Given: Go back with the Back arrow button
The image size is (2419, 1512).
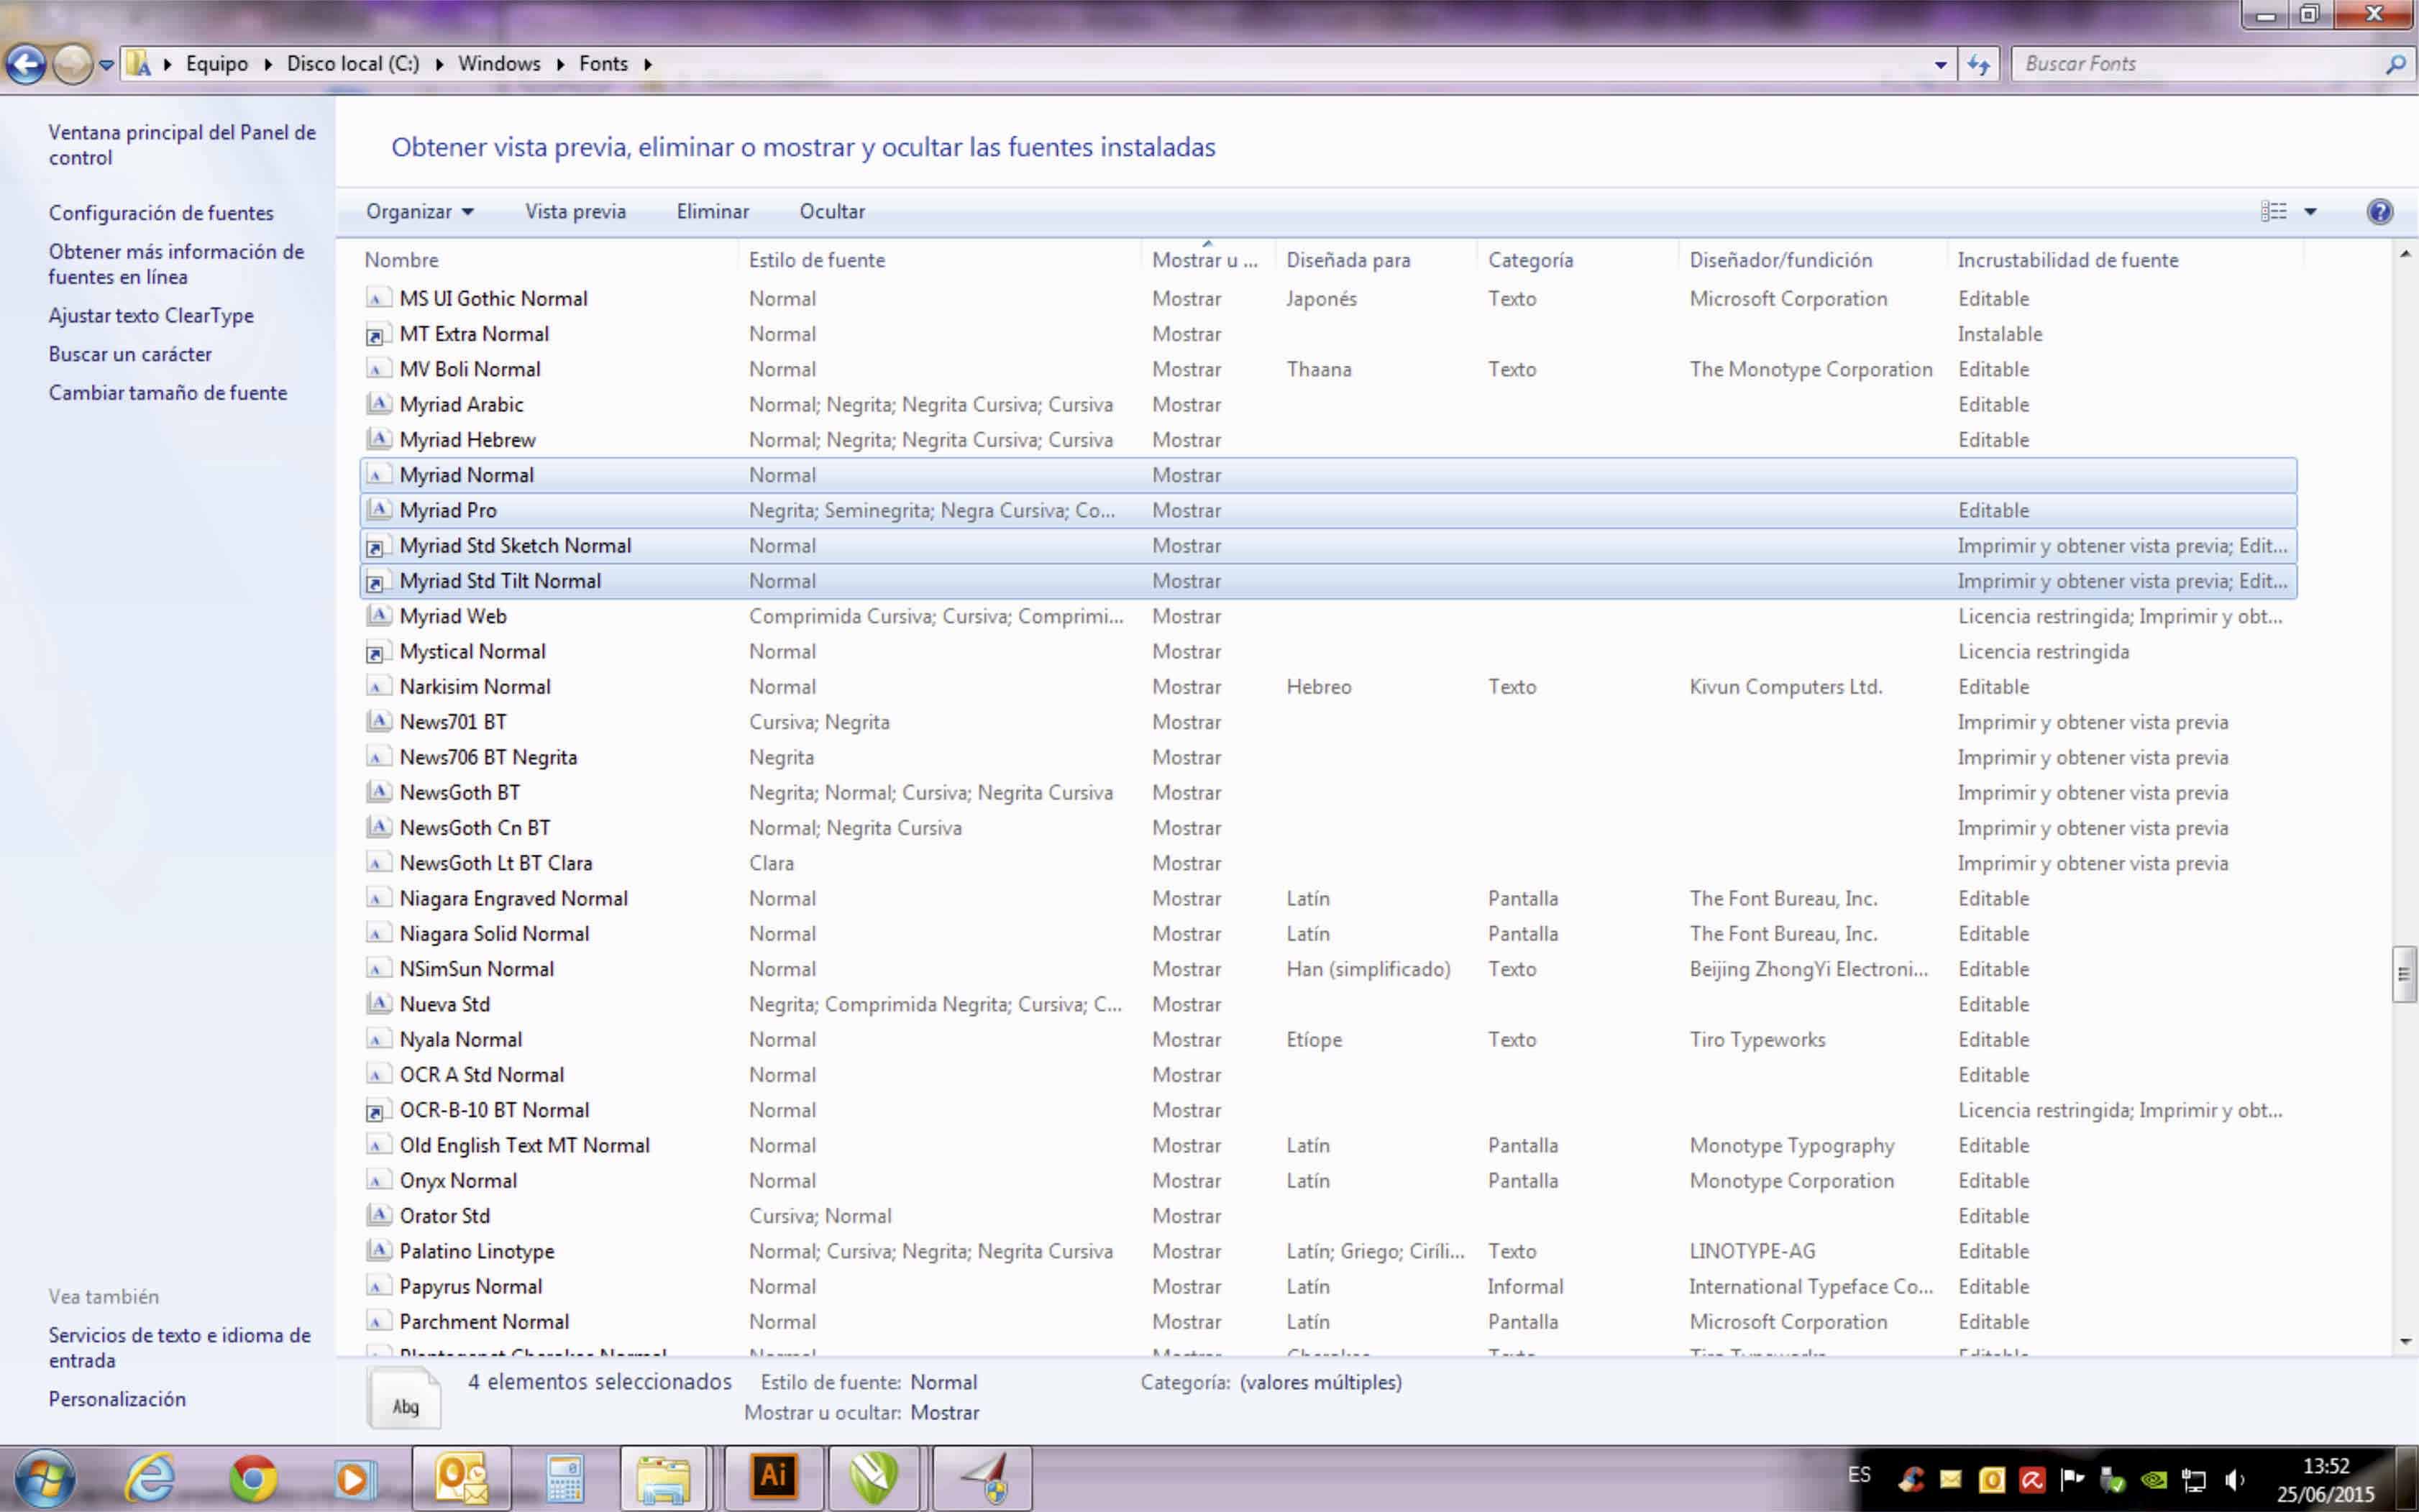Looking at the screenshot, I should click(x=26, y=64).
